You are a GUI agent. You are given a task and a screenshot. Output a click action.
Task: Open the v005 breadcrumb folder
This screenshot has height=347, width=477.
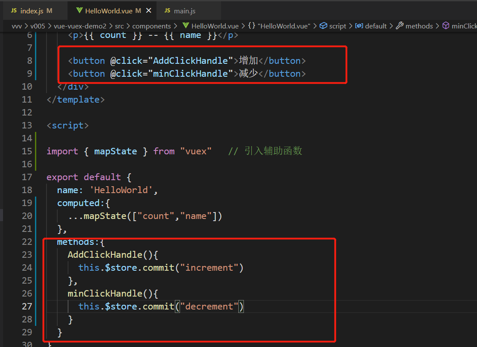pyautogui.click(x=38, y=26)
